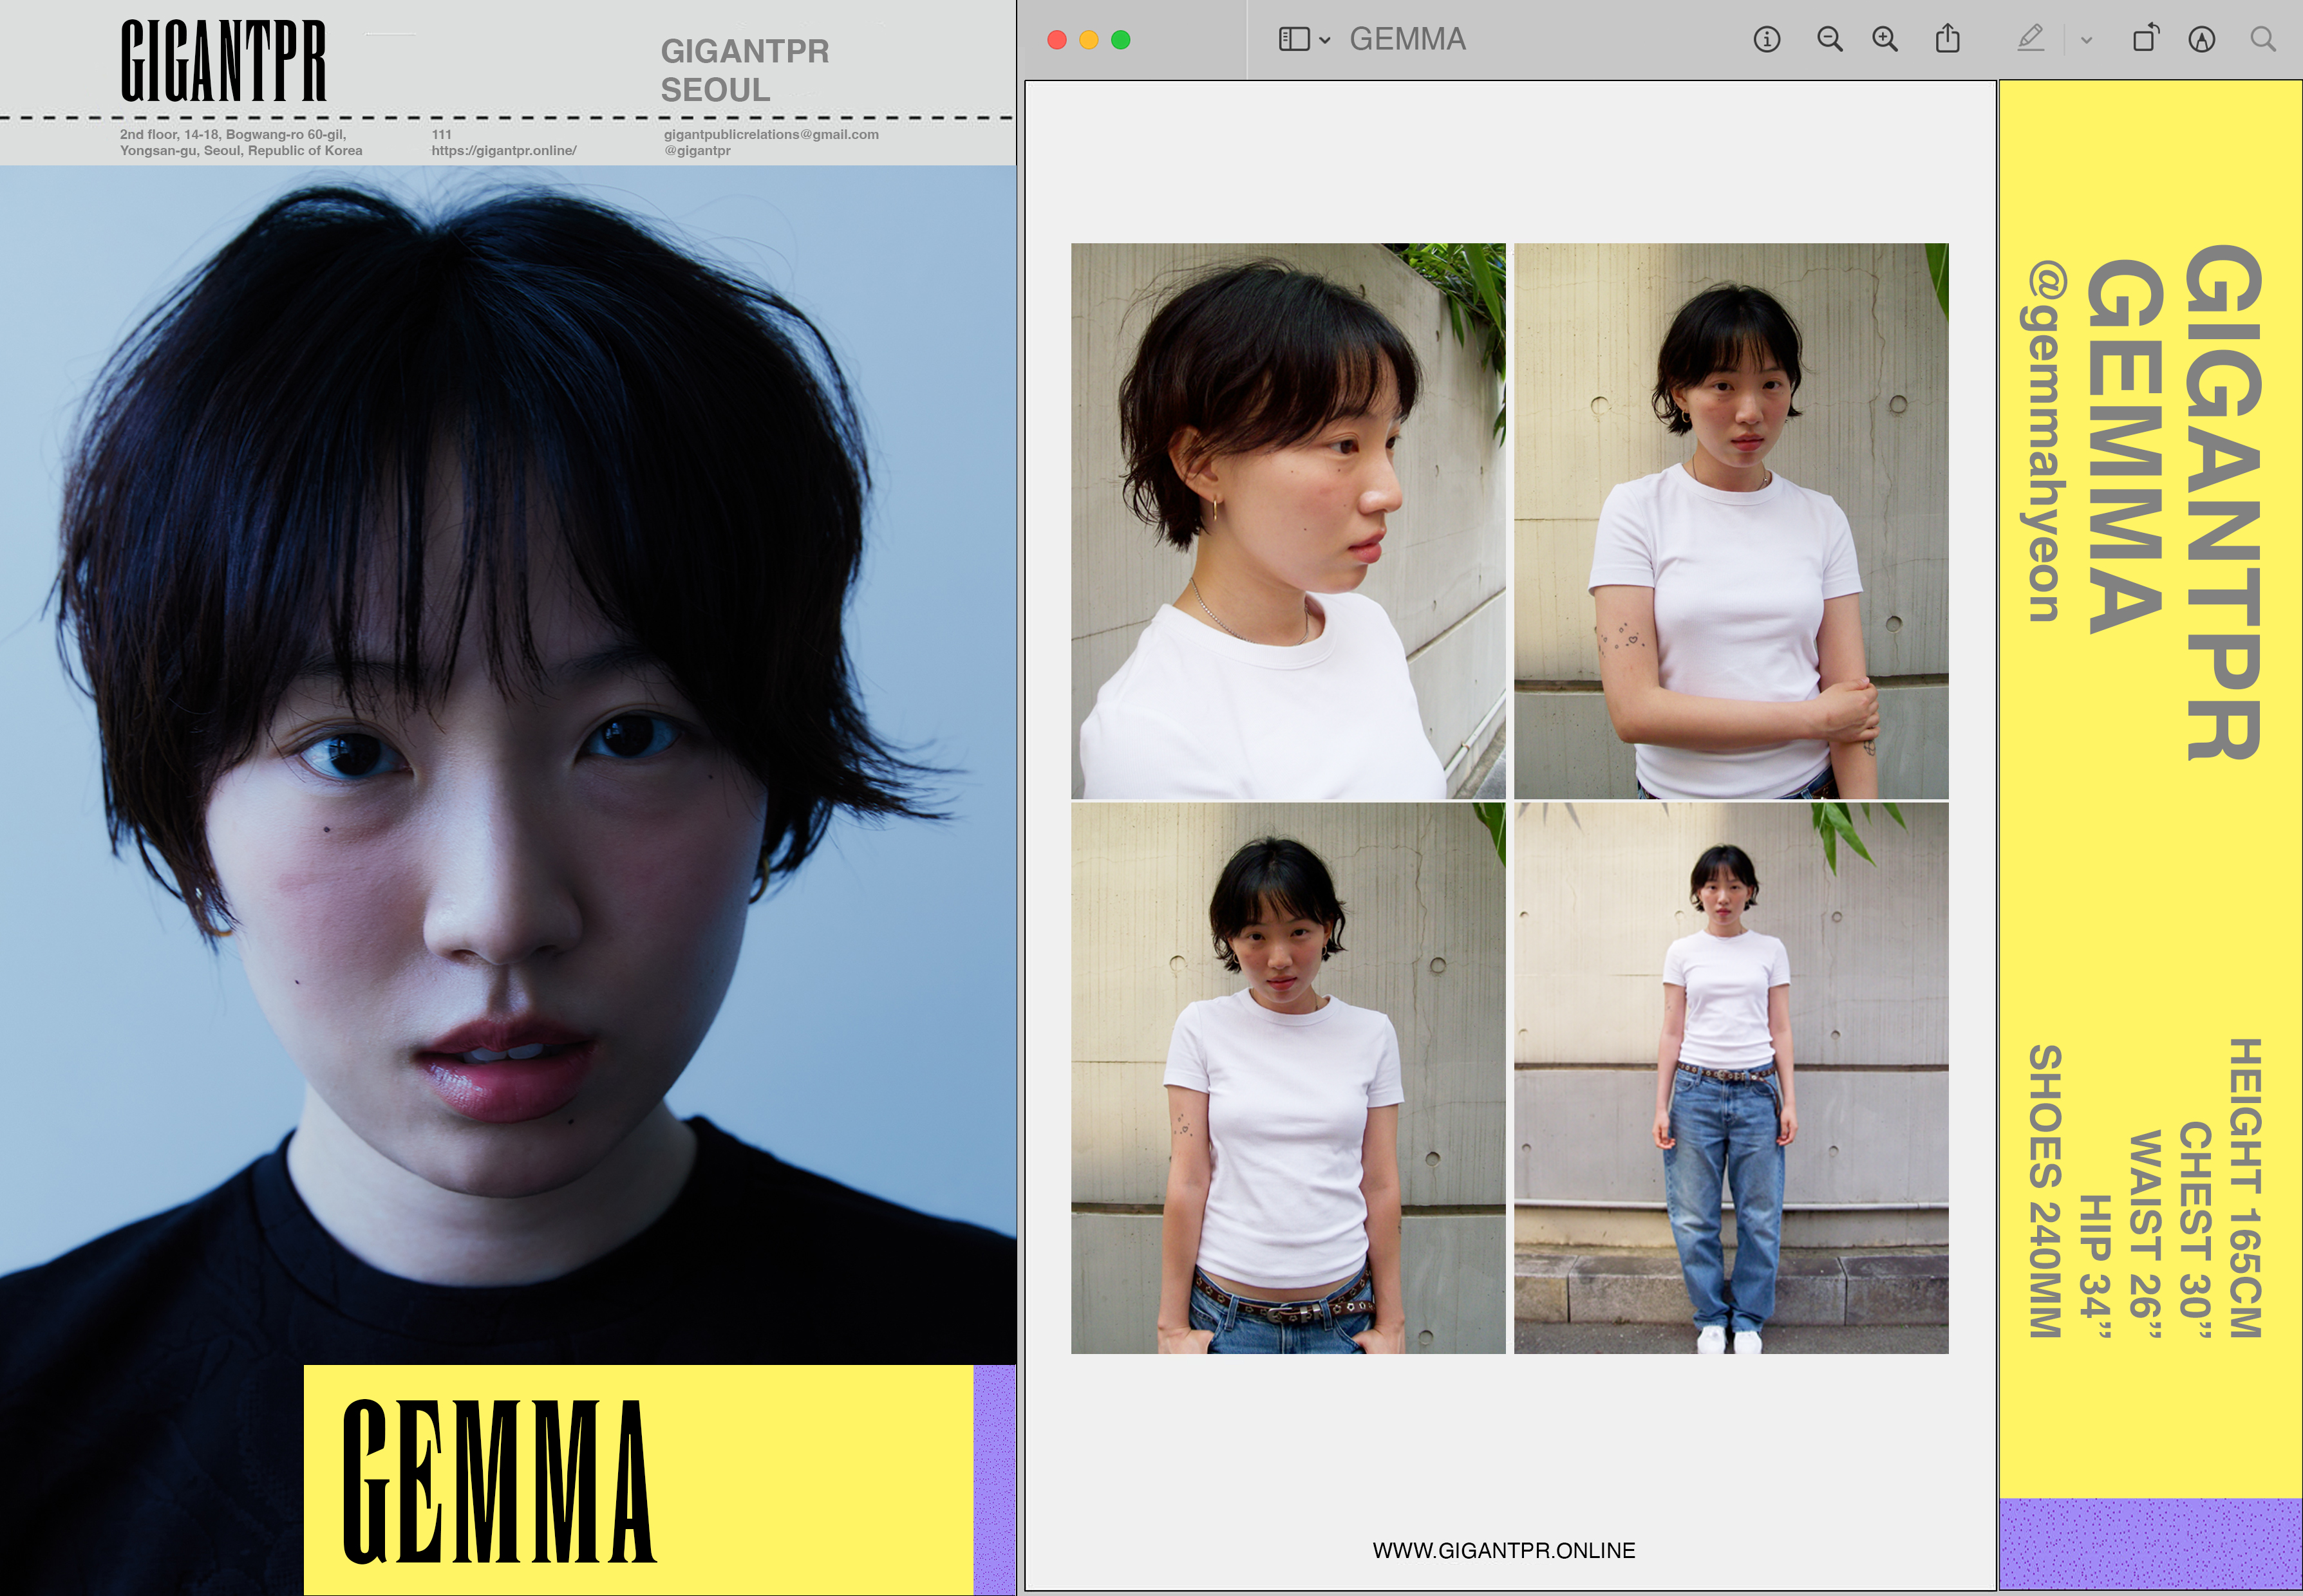This screenshot has width=2303, height=1596.
Task: Open the highlight color options chevron
Action: tap(2086, 41)
